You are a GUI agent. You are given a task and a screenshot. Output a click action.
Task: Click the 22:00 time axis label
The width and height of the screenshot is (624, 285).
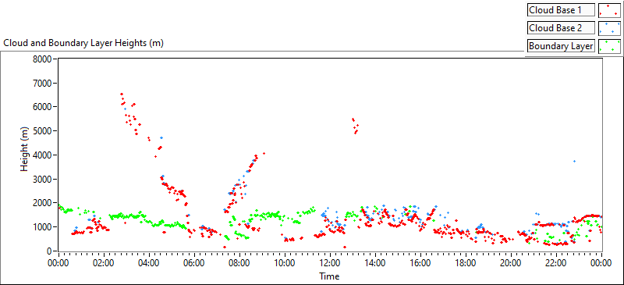pos(556,262)
